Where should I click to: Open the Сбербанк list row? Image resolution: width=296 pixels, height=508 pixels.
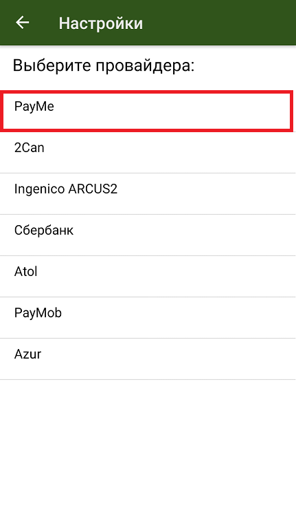pyautogui.click(x=148, y=235)
